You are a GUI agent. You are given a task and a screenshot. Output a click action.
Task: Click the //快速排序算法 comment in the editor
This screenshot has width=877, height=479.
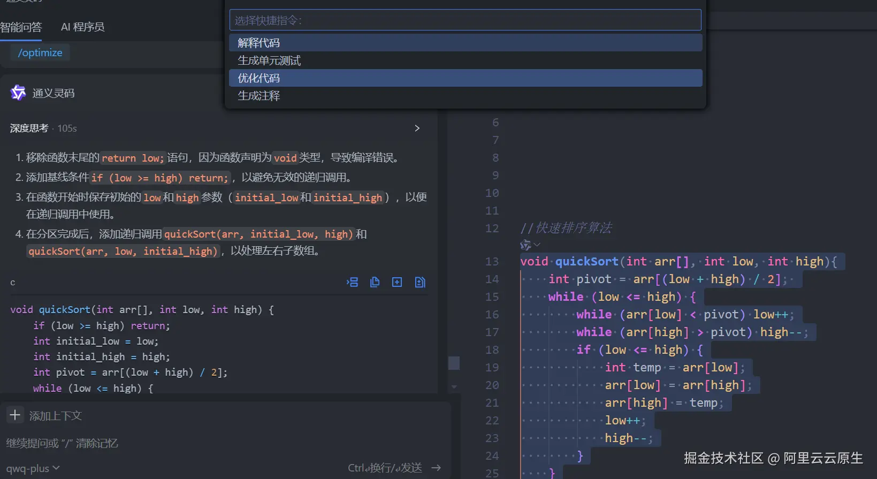pos(566,228)
